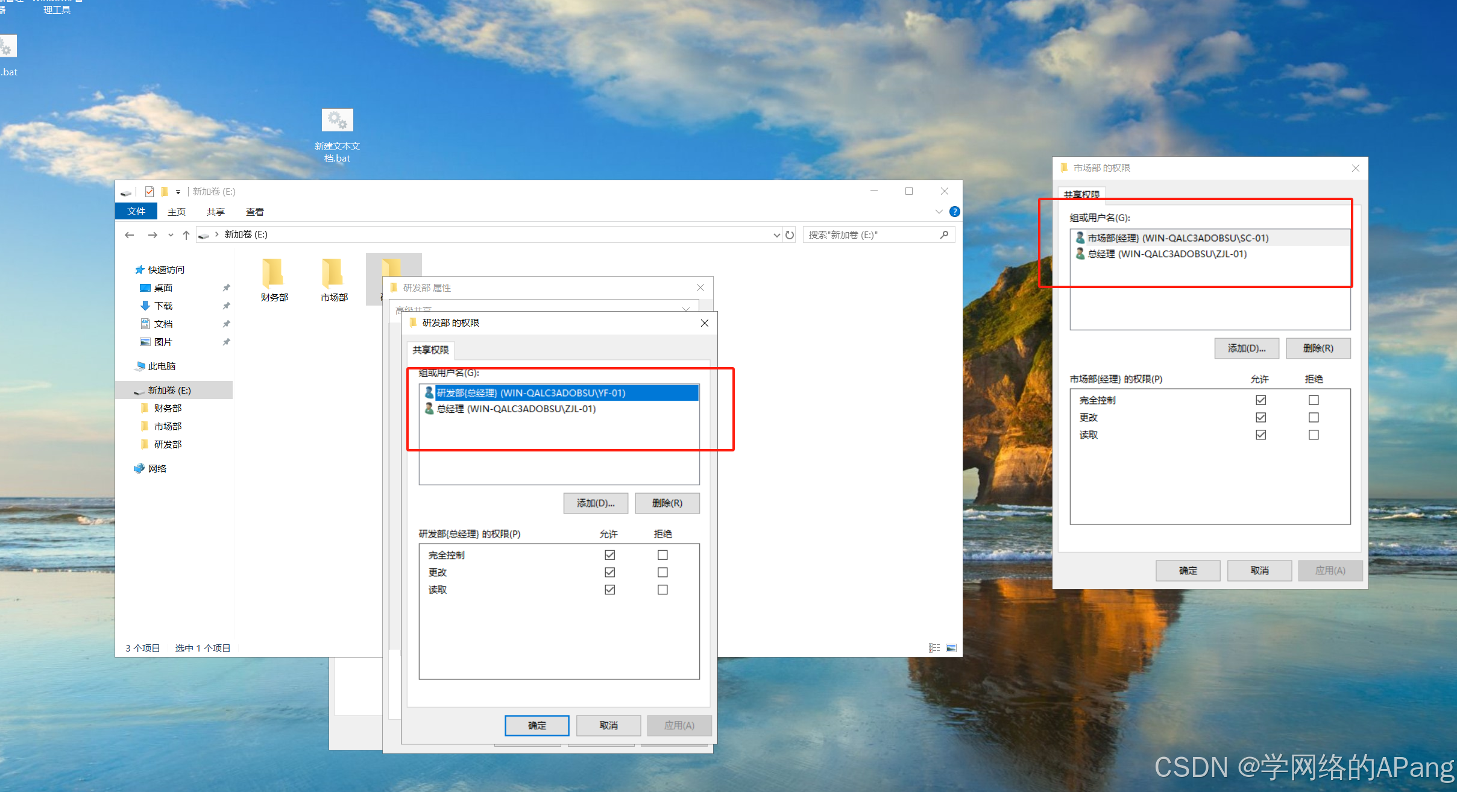This screenshot has width=1457, height=792.
Task: Click the back navigation arrow
Action: 130,235
